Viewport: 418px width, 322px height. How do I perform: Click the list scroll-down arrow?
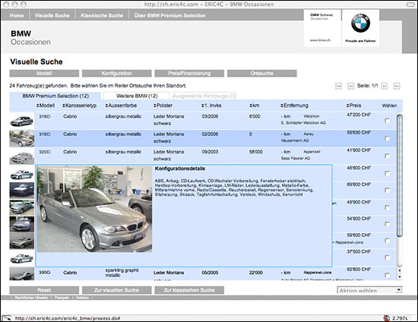(x=399, y=276)
